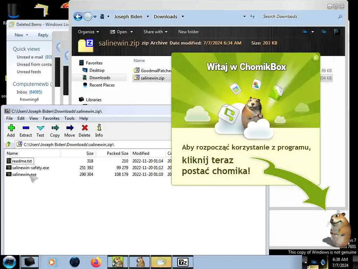Toggle the preview pane icon in Explorer
Viewport: 358px width, 269px height.
[x=324, y=32]
